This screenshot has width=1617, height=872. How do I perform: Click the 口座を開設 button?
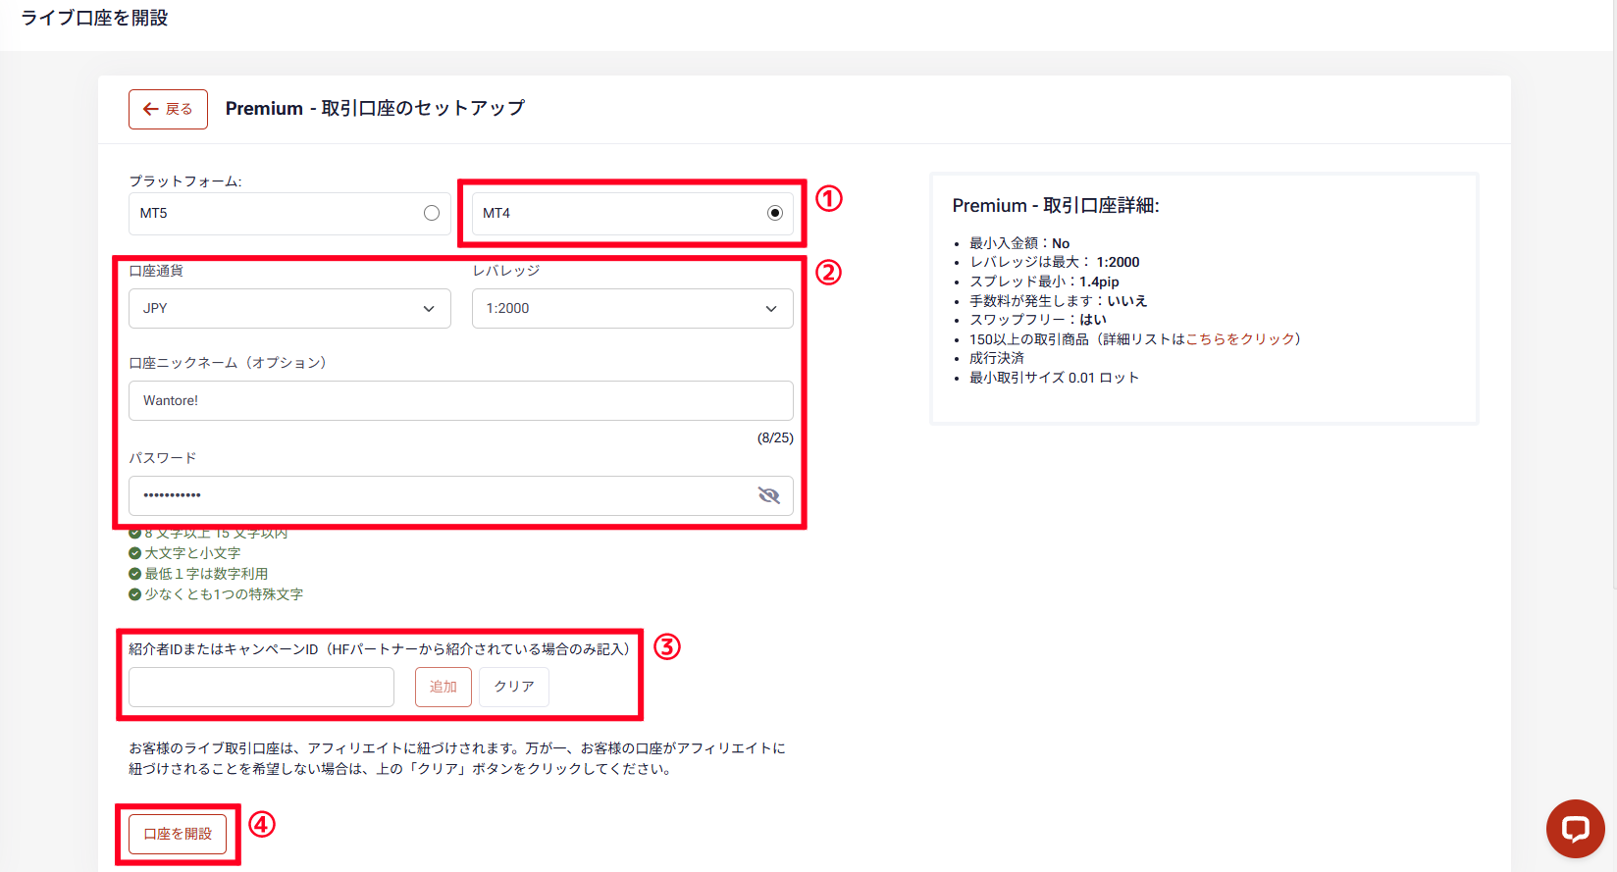pyautogui.click(x=178, y=834)
